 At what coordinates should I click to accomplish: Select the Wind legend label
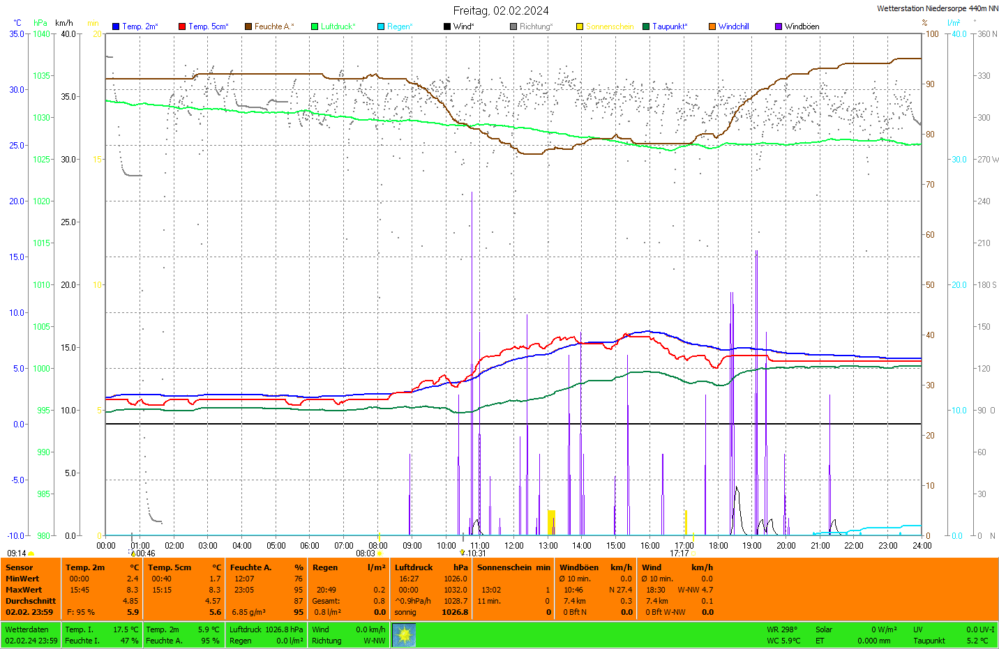463,26
